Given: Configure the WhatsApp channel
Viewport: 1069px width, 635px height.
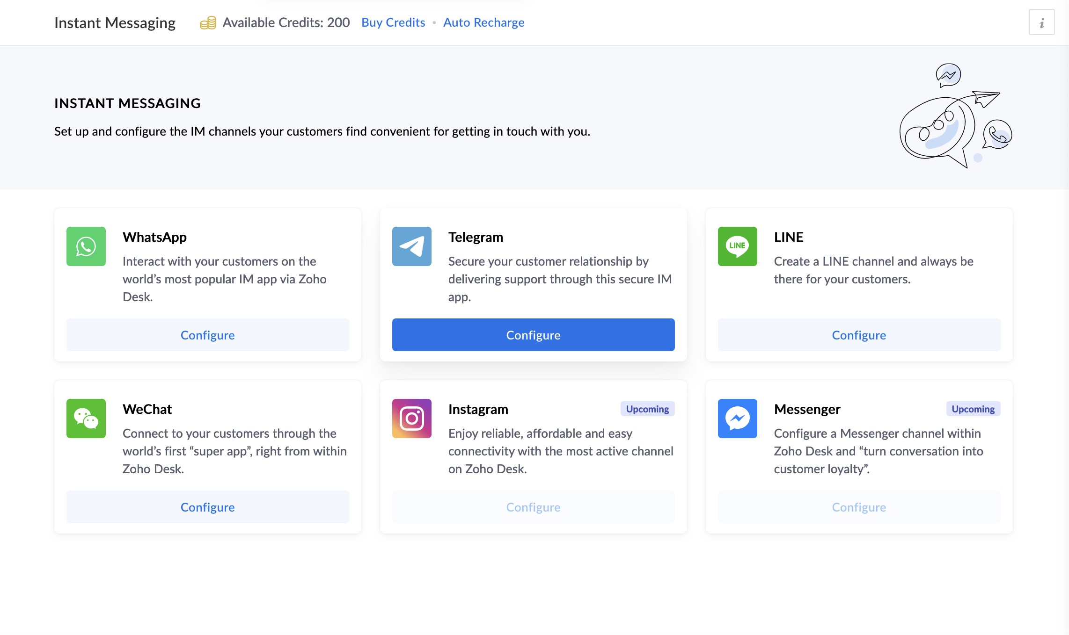Looking at the screenshot, I should tap(208, 335).
